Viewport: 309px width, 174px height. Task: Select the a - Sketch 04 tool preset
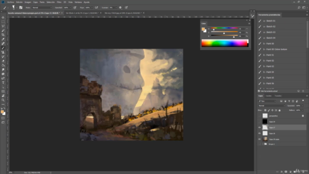pyautogui.click(x=282, y=38)
